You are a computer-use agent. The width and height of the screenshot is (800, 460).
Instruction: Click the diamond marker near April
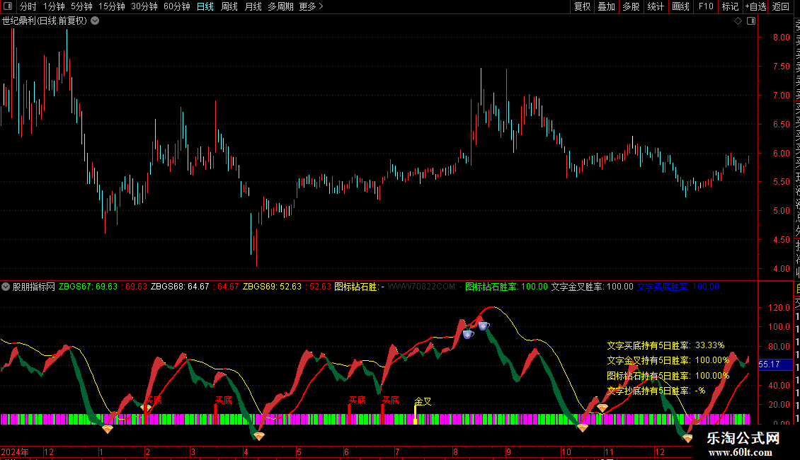pos(259,436)
